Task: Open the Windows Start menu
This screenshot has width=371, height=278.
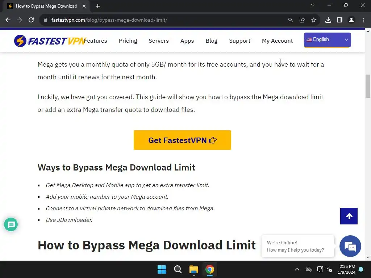Action: [162, 269]
